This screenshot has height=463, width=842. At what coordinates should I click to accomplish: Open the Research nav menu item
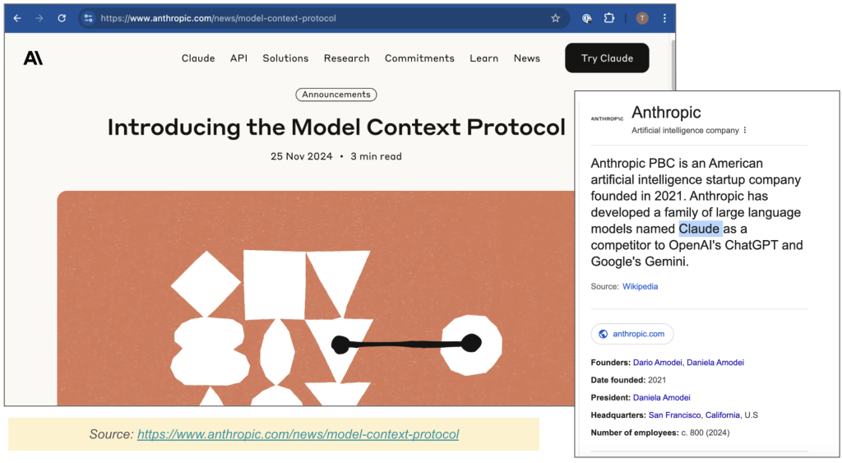pyautogui.click(x=346, y=58)
